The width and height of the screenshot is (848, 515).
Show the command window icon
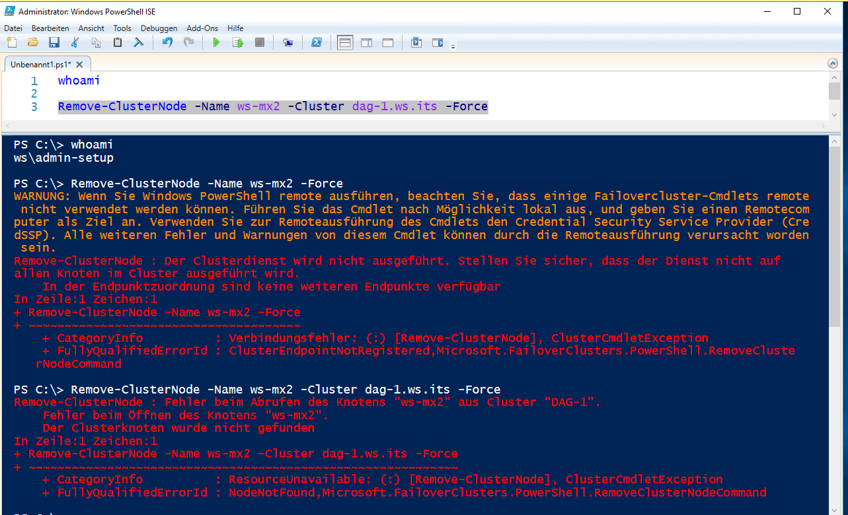point(416,42)
